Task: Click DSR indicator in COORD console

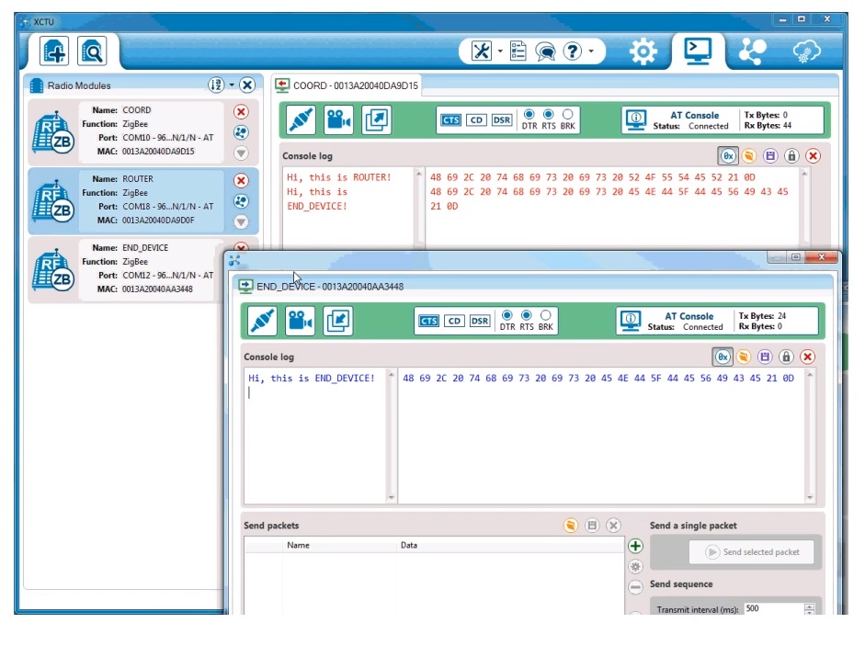Action: [502, 119]
